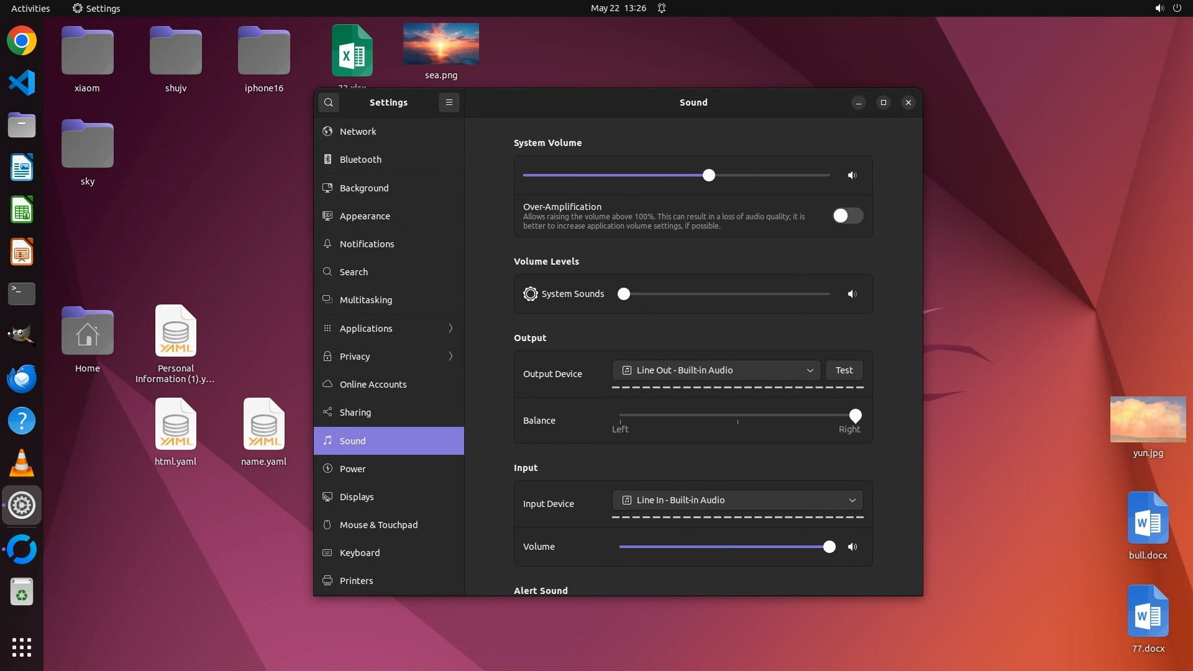1193x671 pixels.
Task: Open Thunderbird mail from dock
Action: (22, 378)
